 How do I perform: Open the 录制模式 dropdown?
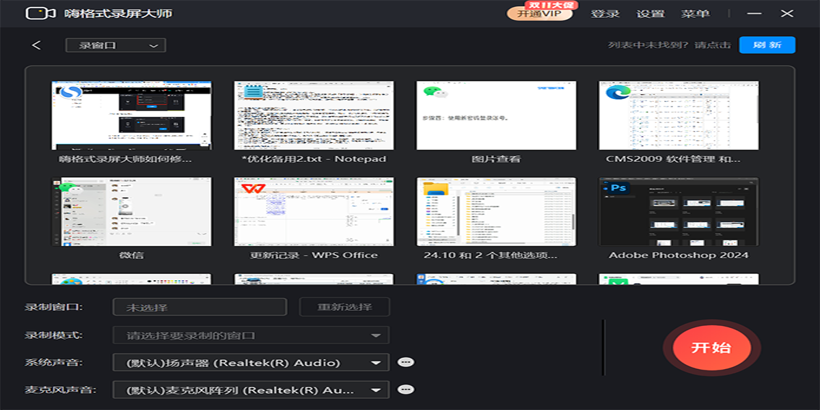click(x=251, y=336)
